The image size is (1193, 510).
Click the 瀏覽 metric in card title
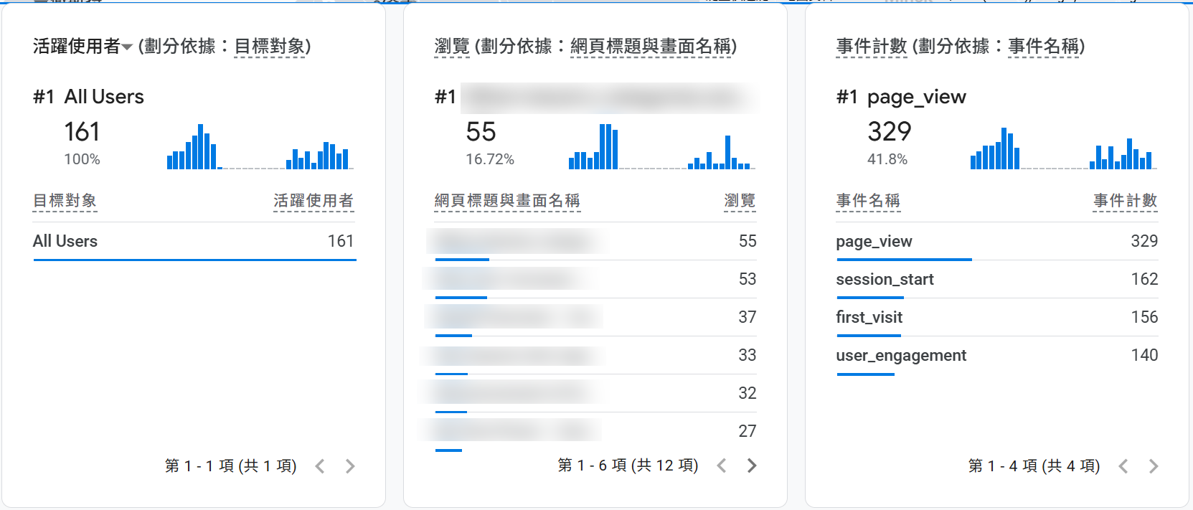pos(452,47)
